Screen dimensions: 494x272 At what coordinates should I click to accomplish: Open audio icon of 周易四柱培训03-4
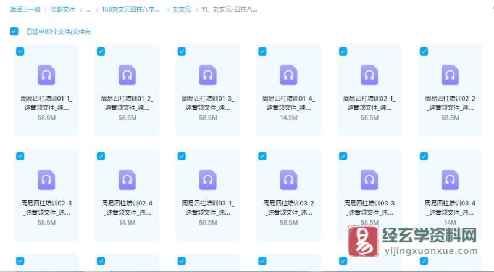[450, 179]
